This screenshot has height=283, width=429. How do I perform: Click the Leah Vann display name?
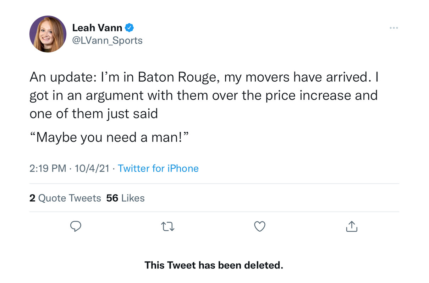(x=97, y=27)
